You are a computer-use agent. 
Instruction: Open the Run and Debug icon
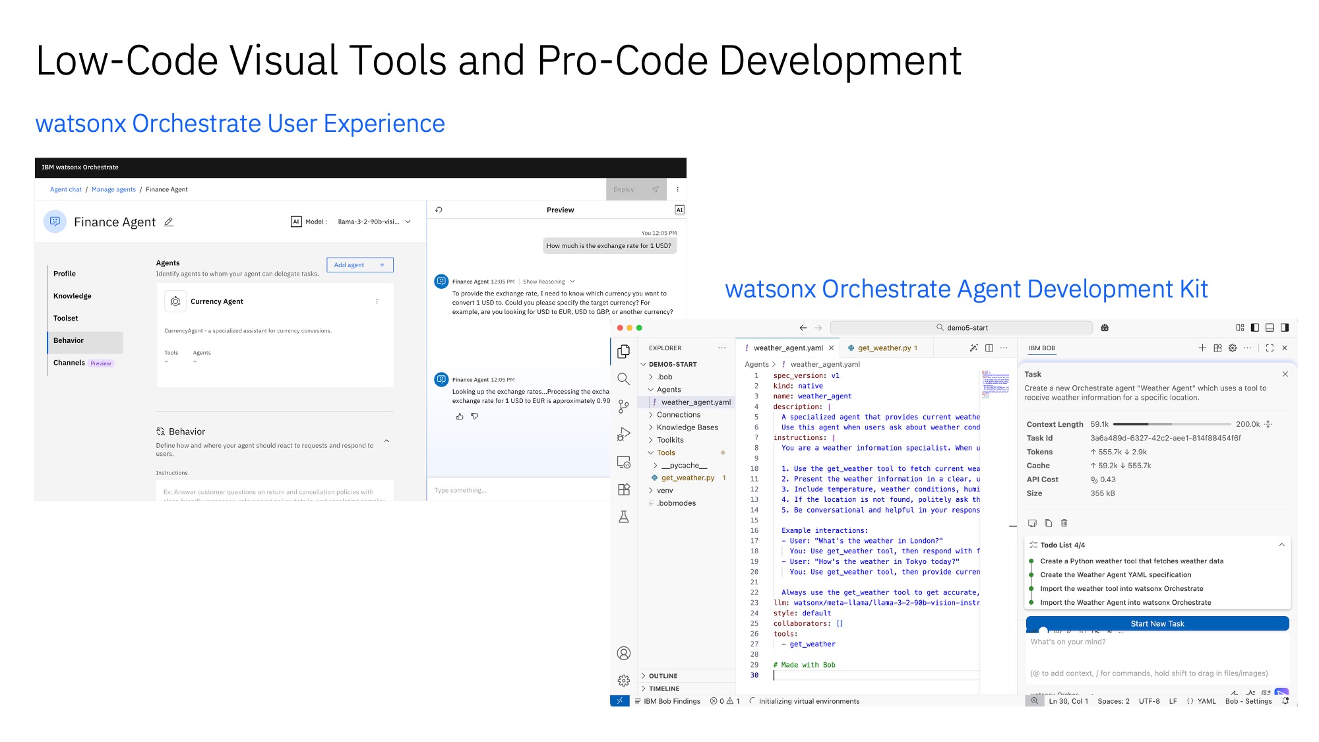pos(623,434)
